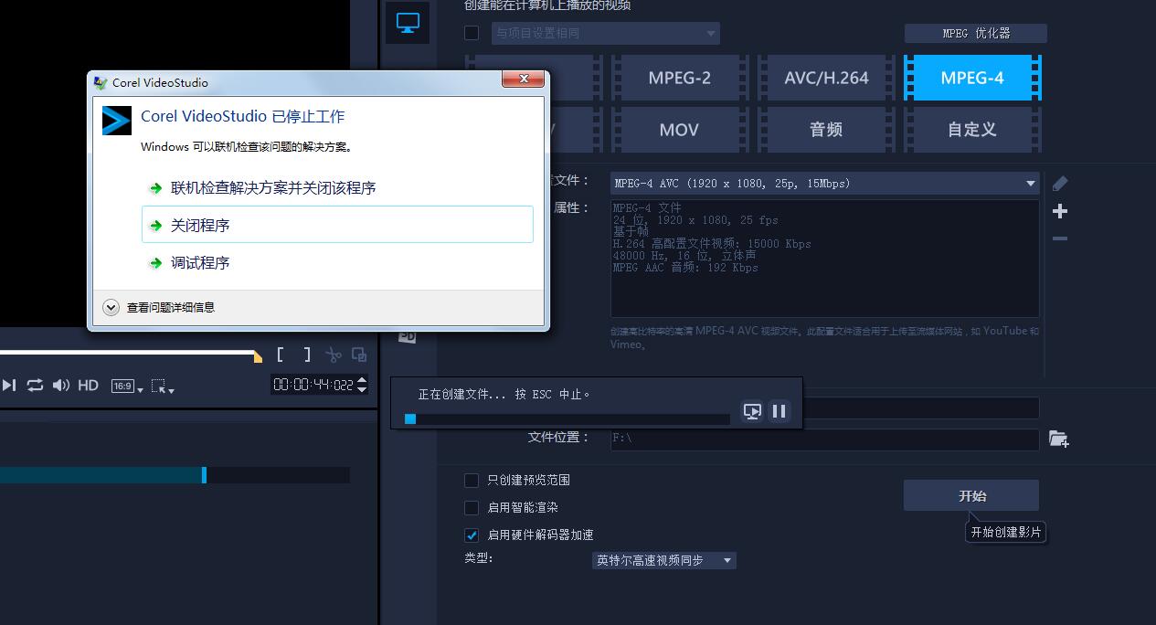The width and height of the screenshot is (1156, 625).
Task: Click the blue timeline progress handle
Action: coord(204,475)
